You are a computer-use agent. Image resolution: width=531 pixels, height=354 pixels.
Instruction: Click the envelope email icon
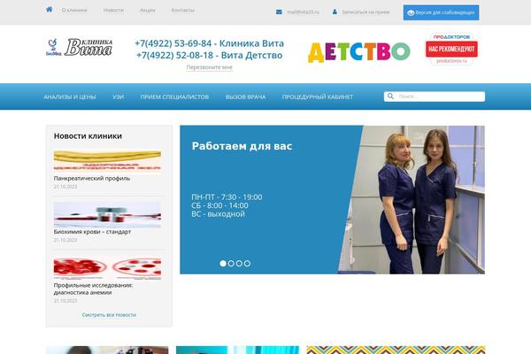279,12
